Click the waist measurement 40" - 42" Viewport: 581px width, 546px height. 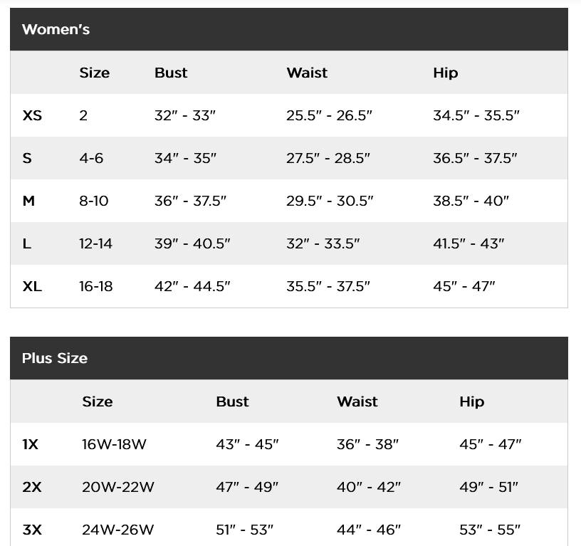369,487
